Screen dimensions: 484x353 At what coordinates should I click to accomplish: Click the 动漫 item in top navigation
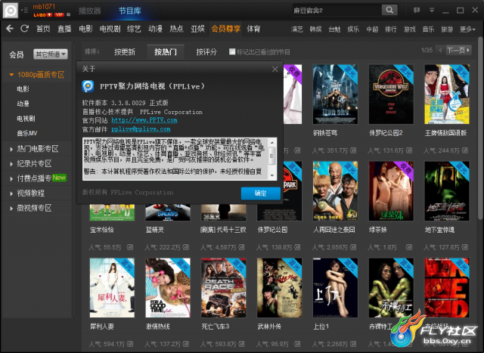click(155, 29)
